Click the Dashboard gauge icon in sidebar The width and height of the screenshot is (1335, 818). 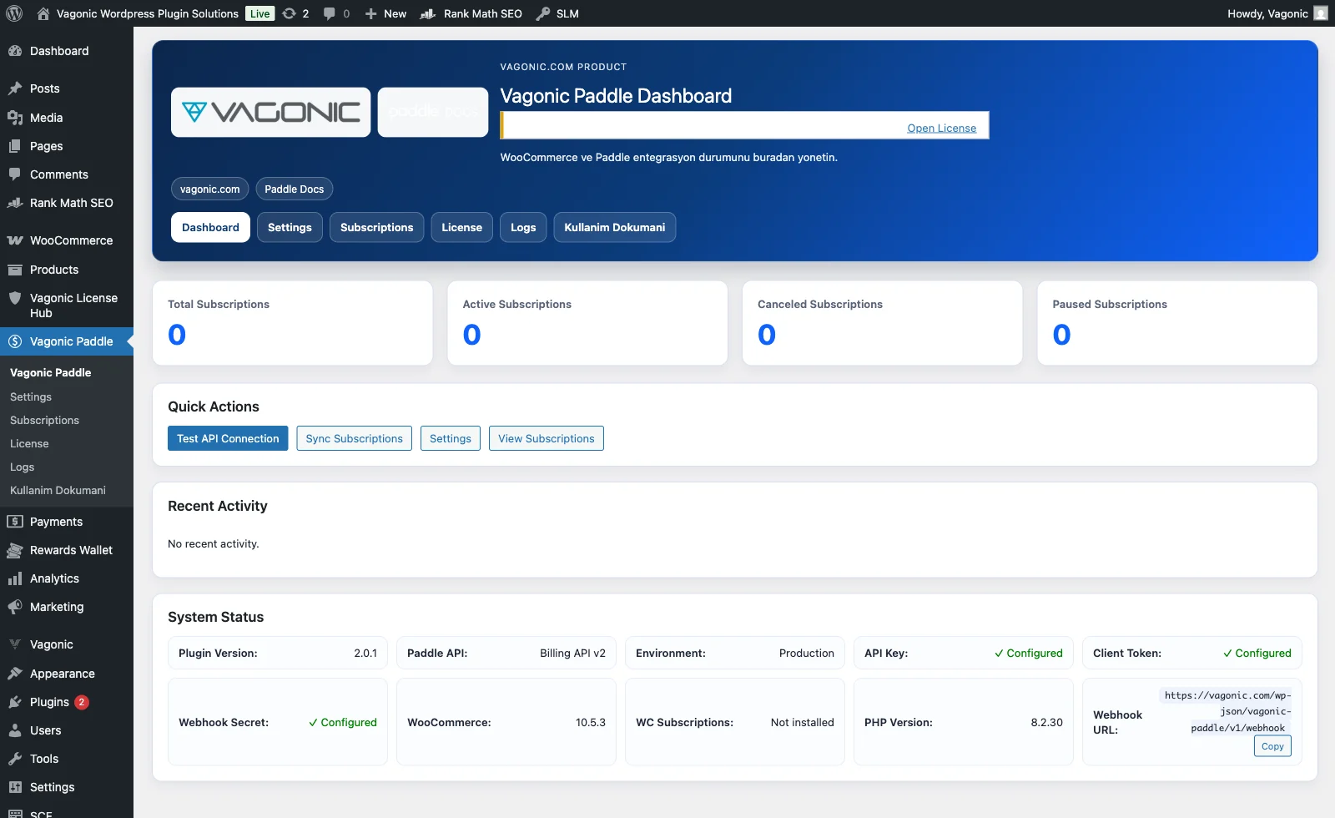click(x=15, y=51)
